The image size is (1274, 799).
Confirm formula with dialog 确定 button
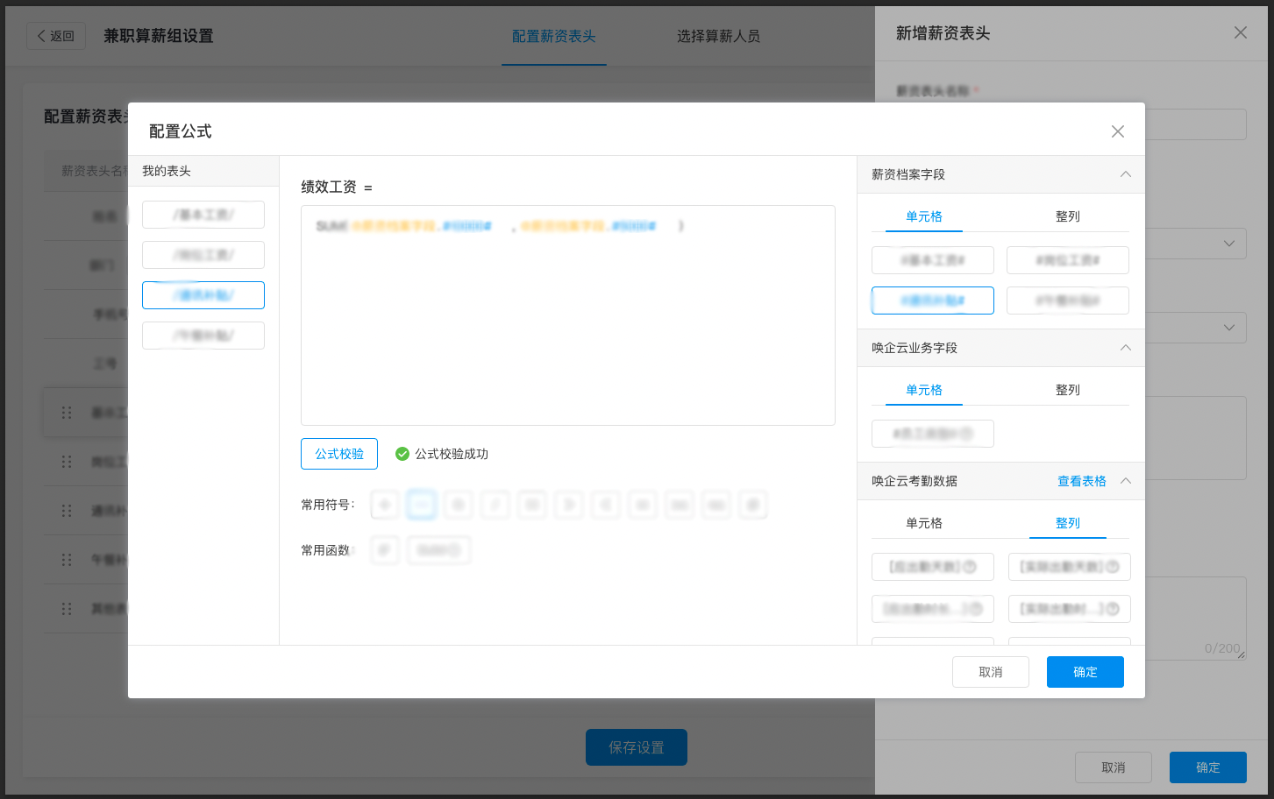[x=1085, y=672]
